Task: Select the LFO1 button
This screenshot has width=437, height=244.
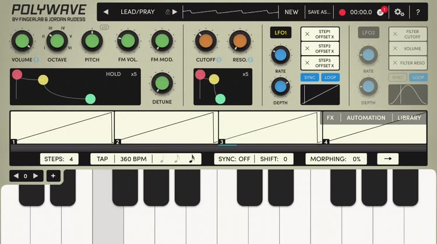Action: [281, 33]
